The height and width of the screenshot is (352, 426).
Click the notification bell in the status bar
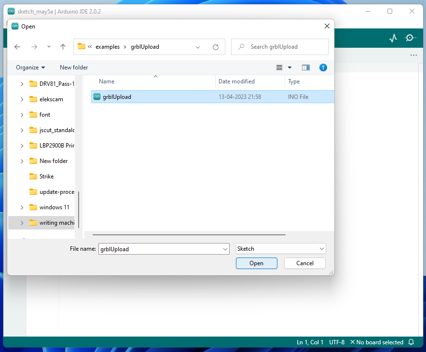click(x=411, y=342)
